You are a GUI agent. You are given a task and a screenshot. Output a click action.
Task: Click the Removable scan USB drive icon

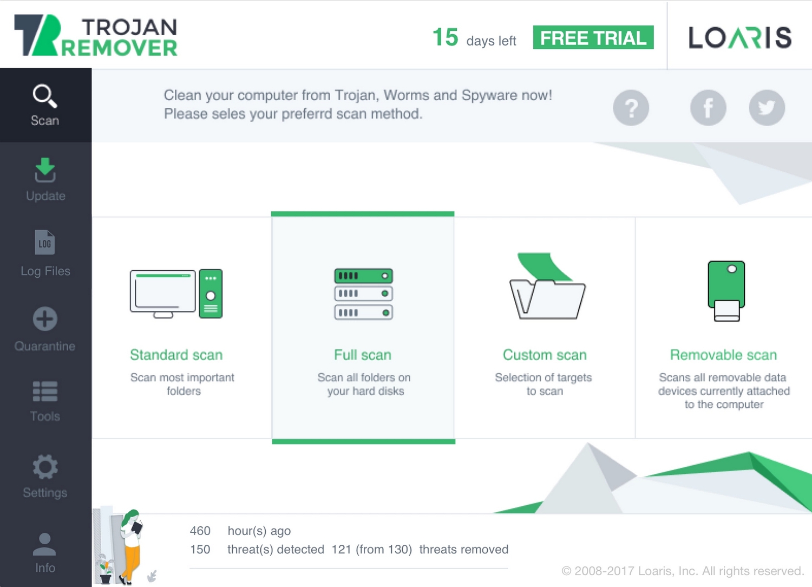click(x=726, y=291)
